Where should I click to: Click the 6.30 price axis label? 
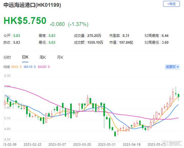tap(7, 76)
